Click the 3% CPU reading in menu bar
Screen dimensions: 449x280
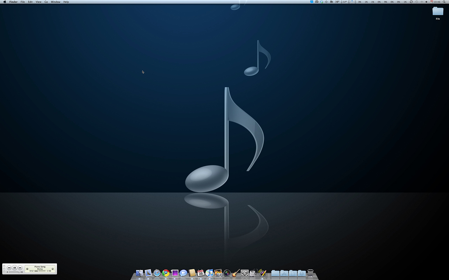point(360,2)
